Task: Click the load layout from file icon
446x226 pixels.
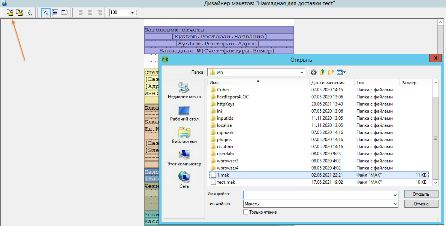Action: 10,12
